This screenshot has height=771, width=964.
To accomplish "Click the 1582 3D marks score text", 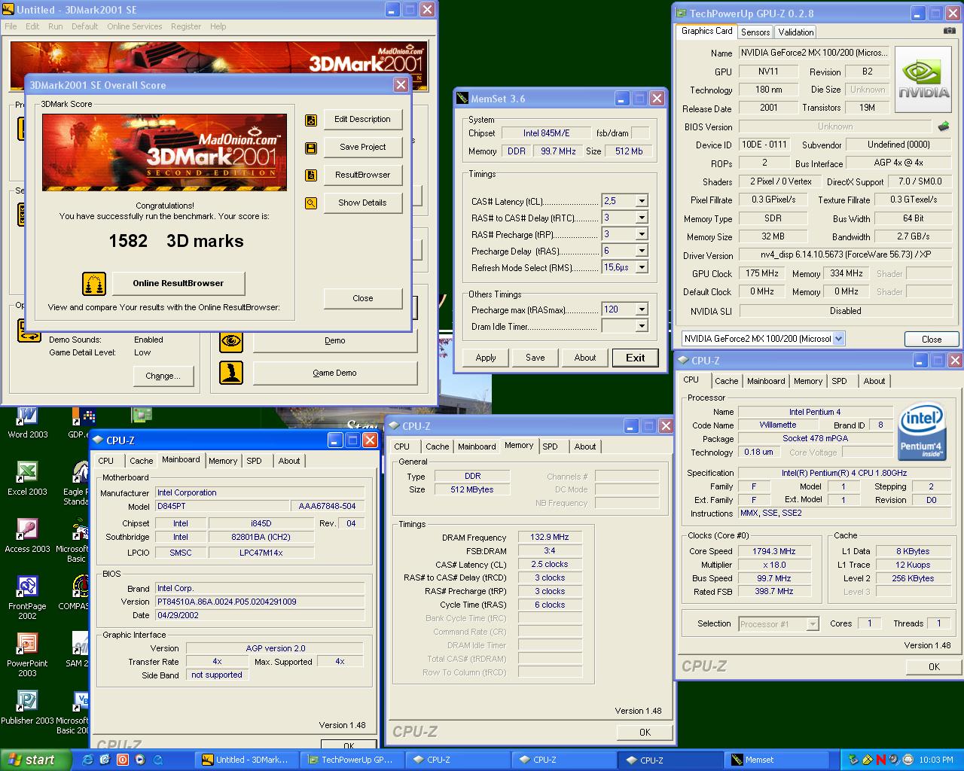I will pos(176,241).
